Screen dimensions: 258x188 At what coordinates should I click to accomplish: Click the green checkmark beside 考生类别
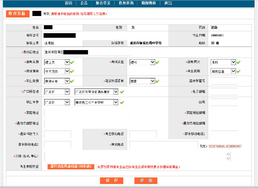tap(239, 71)
